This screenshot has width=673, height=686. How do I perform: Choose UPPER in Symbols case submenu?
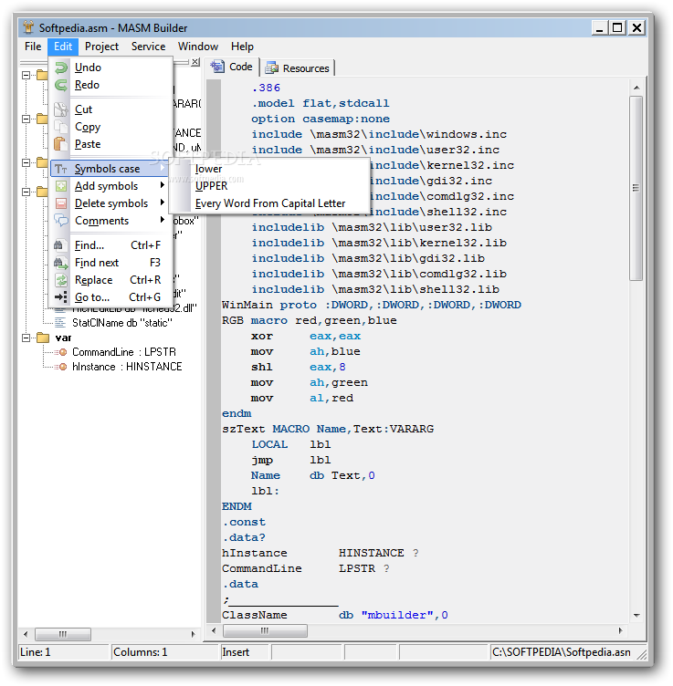click(x=268, y=186)
